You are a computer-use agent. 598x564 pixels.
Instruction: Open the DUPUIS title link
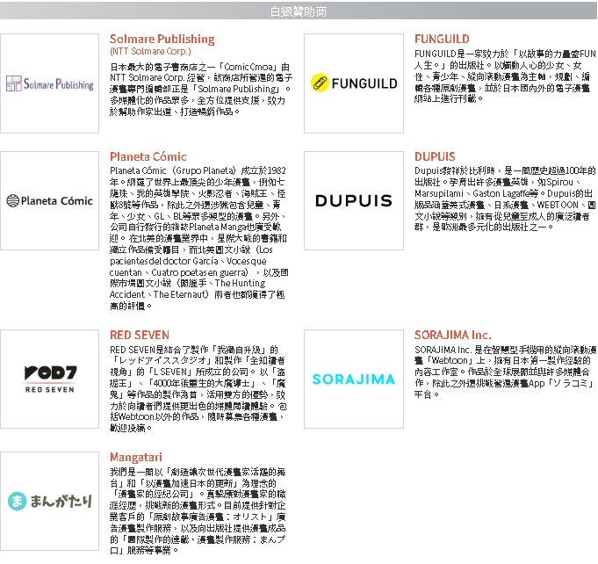[x=435, y=156]
